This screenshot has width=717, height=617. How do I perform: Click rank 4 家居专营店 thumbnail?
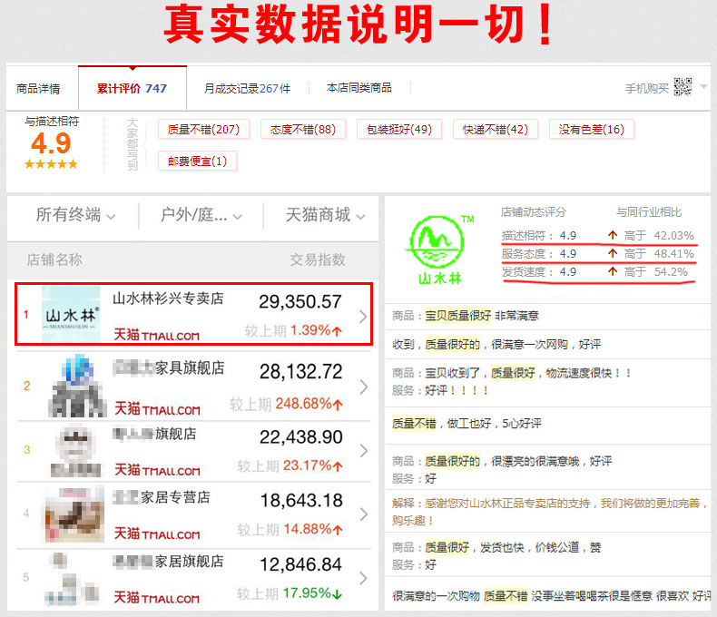[74, 514]
